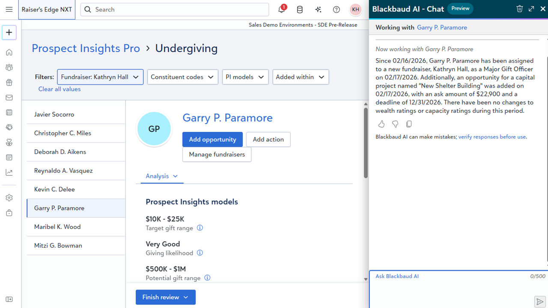548x308 pixels.
Task: Give the AI response a thumbs up
Action: pos(381,124)
